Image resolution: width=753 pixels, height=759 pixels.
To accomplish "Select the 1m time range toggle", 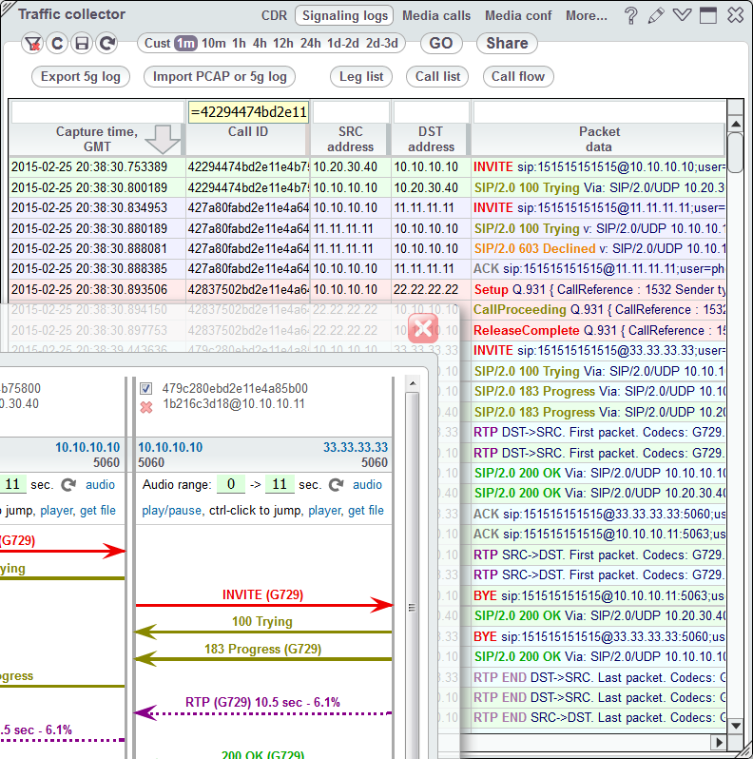I will (x=185, y=44).
